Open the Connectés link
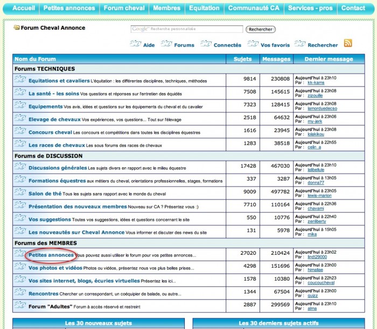 pyautogui.click(x=227, y=45)
